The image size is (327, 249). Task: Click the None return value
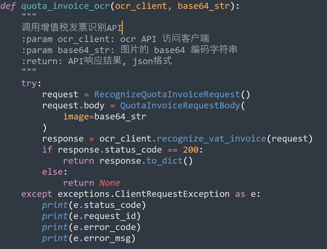[110, 183]
